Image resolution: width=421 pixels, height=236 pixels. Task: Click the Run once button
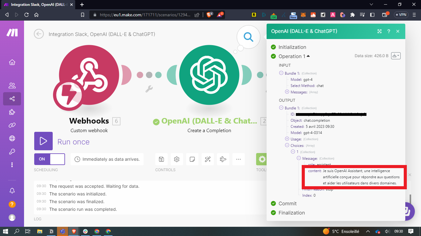[43, 141]
